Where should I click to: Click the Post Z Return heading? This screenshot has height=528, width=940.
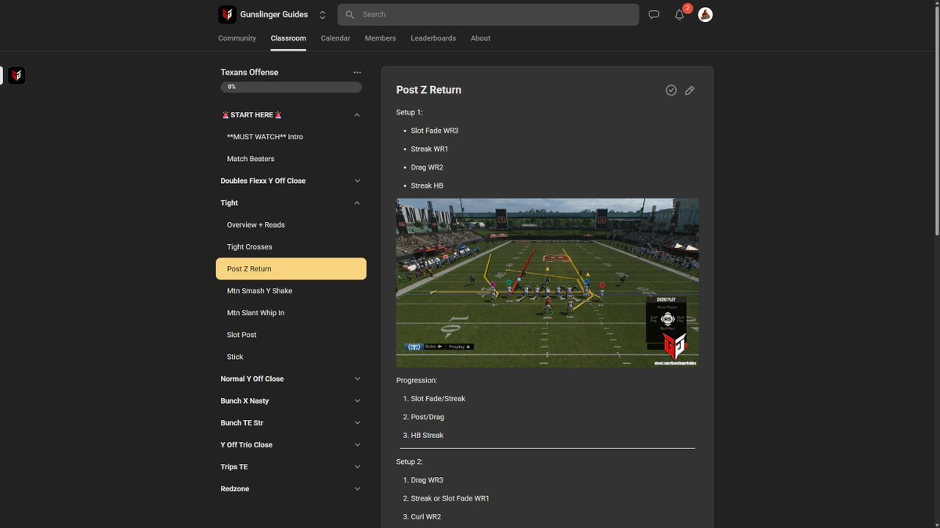tap(428, 90)
